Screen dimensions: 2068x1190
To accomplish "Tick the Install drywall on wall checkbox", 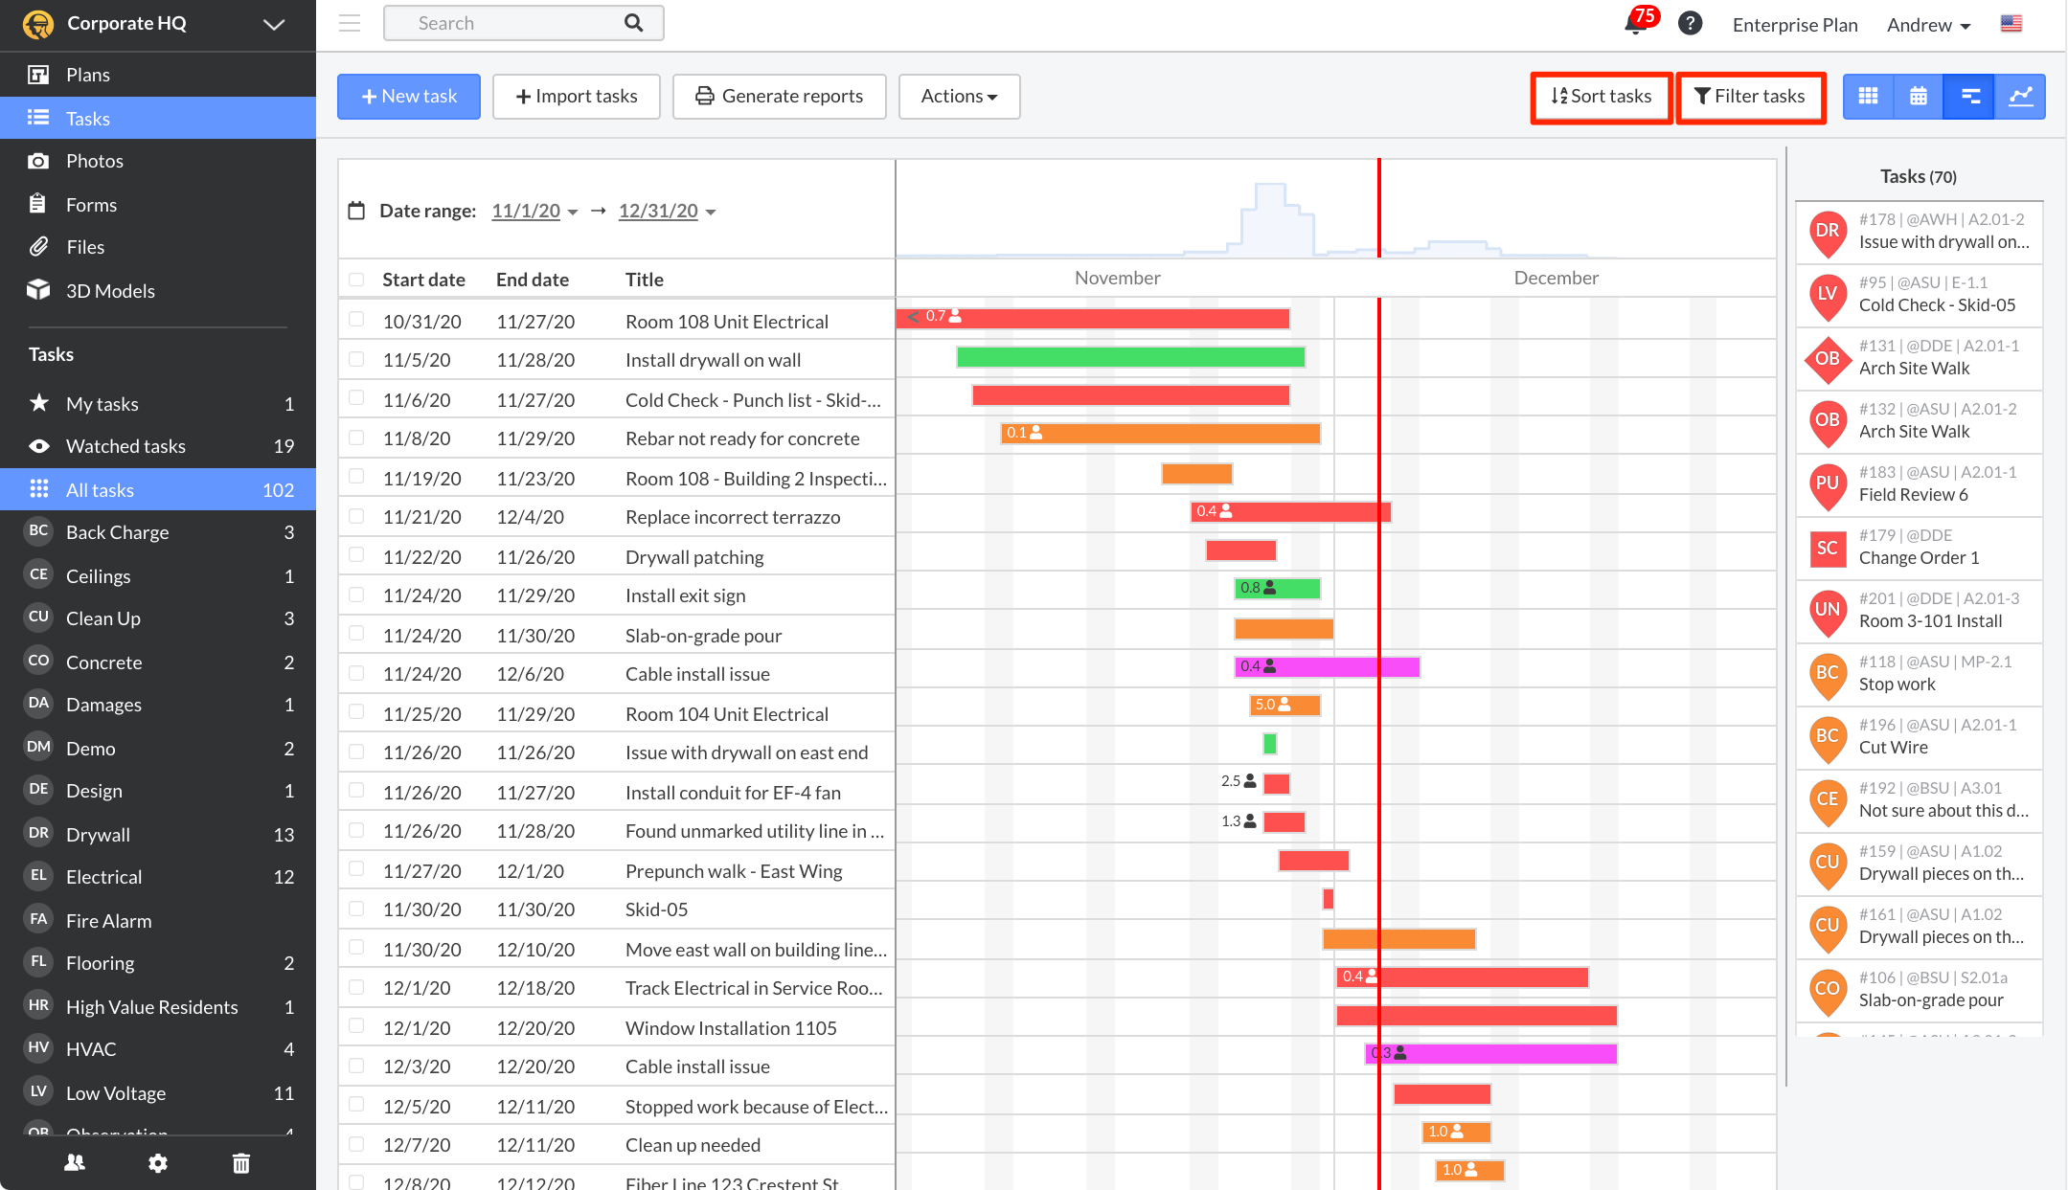I will [356, 359].
